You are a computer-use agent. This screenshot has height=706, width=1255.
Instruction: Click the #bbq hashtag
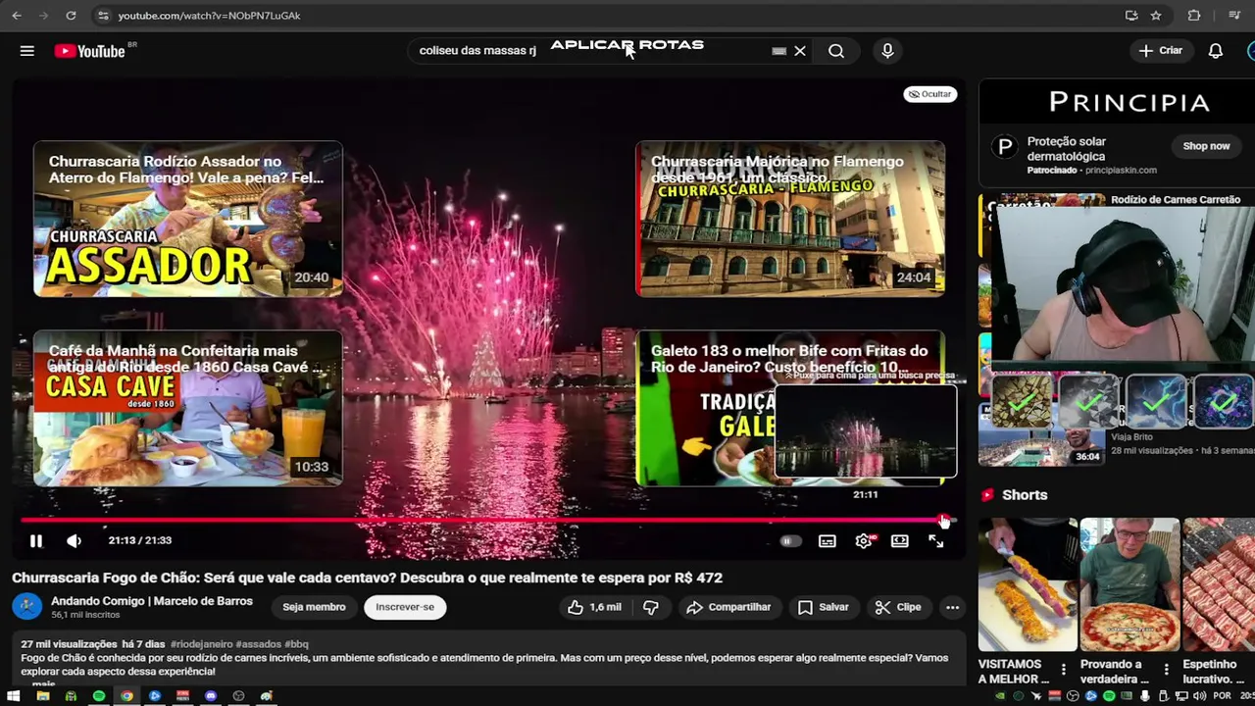point(296,644)
